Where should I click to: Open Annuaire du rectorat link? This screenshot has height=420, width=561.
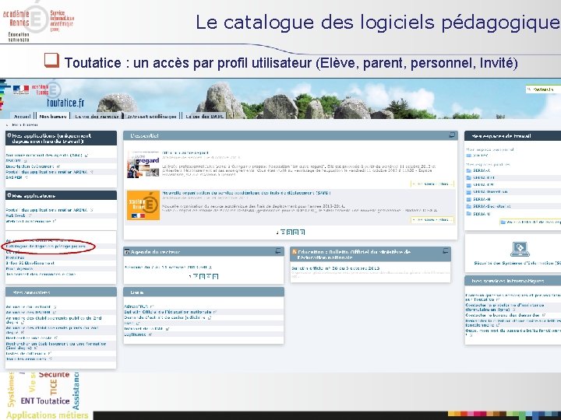click(29, 306)
